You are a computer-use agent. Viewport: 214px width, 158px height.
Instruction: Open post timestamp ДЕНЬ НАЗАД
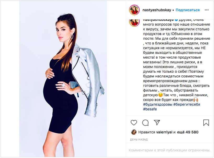pyautogui.click(x=139, y=139)
